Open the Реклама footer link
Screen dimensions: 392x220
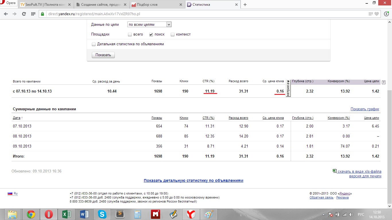tap(342, 198)
